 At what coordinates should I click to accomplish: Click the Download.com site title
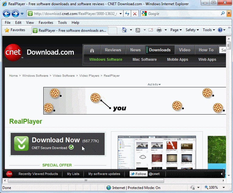50,52
